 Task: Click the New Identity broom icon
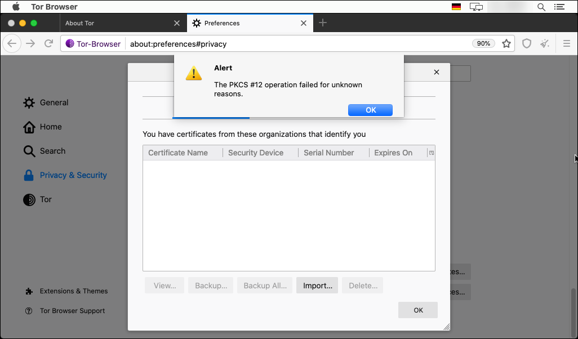click(x=544, y=43)
